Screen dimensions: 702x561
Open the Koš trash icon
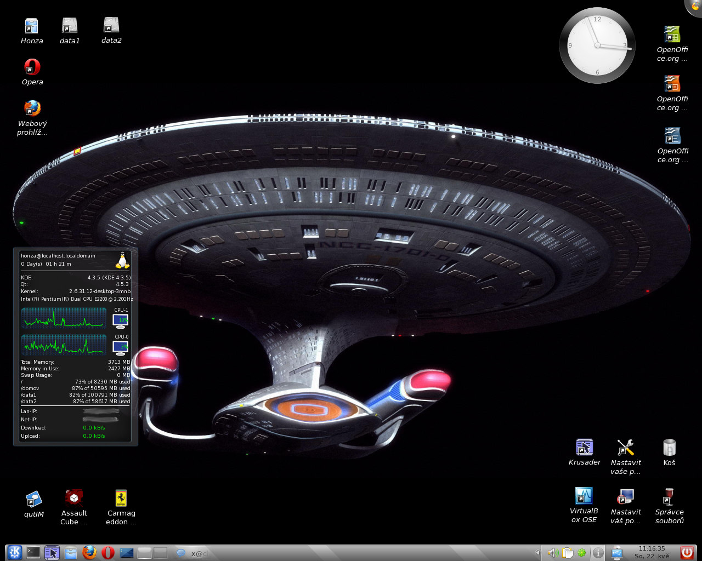[669, 453]
